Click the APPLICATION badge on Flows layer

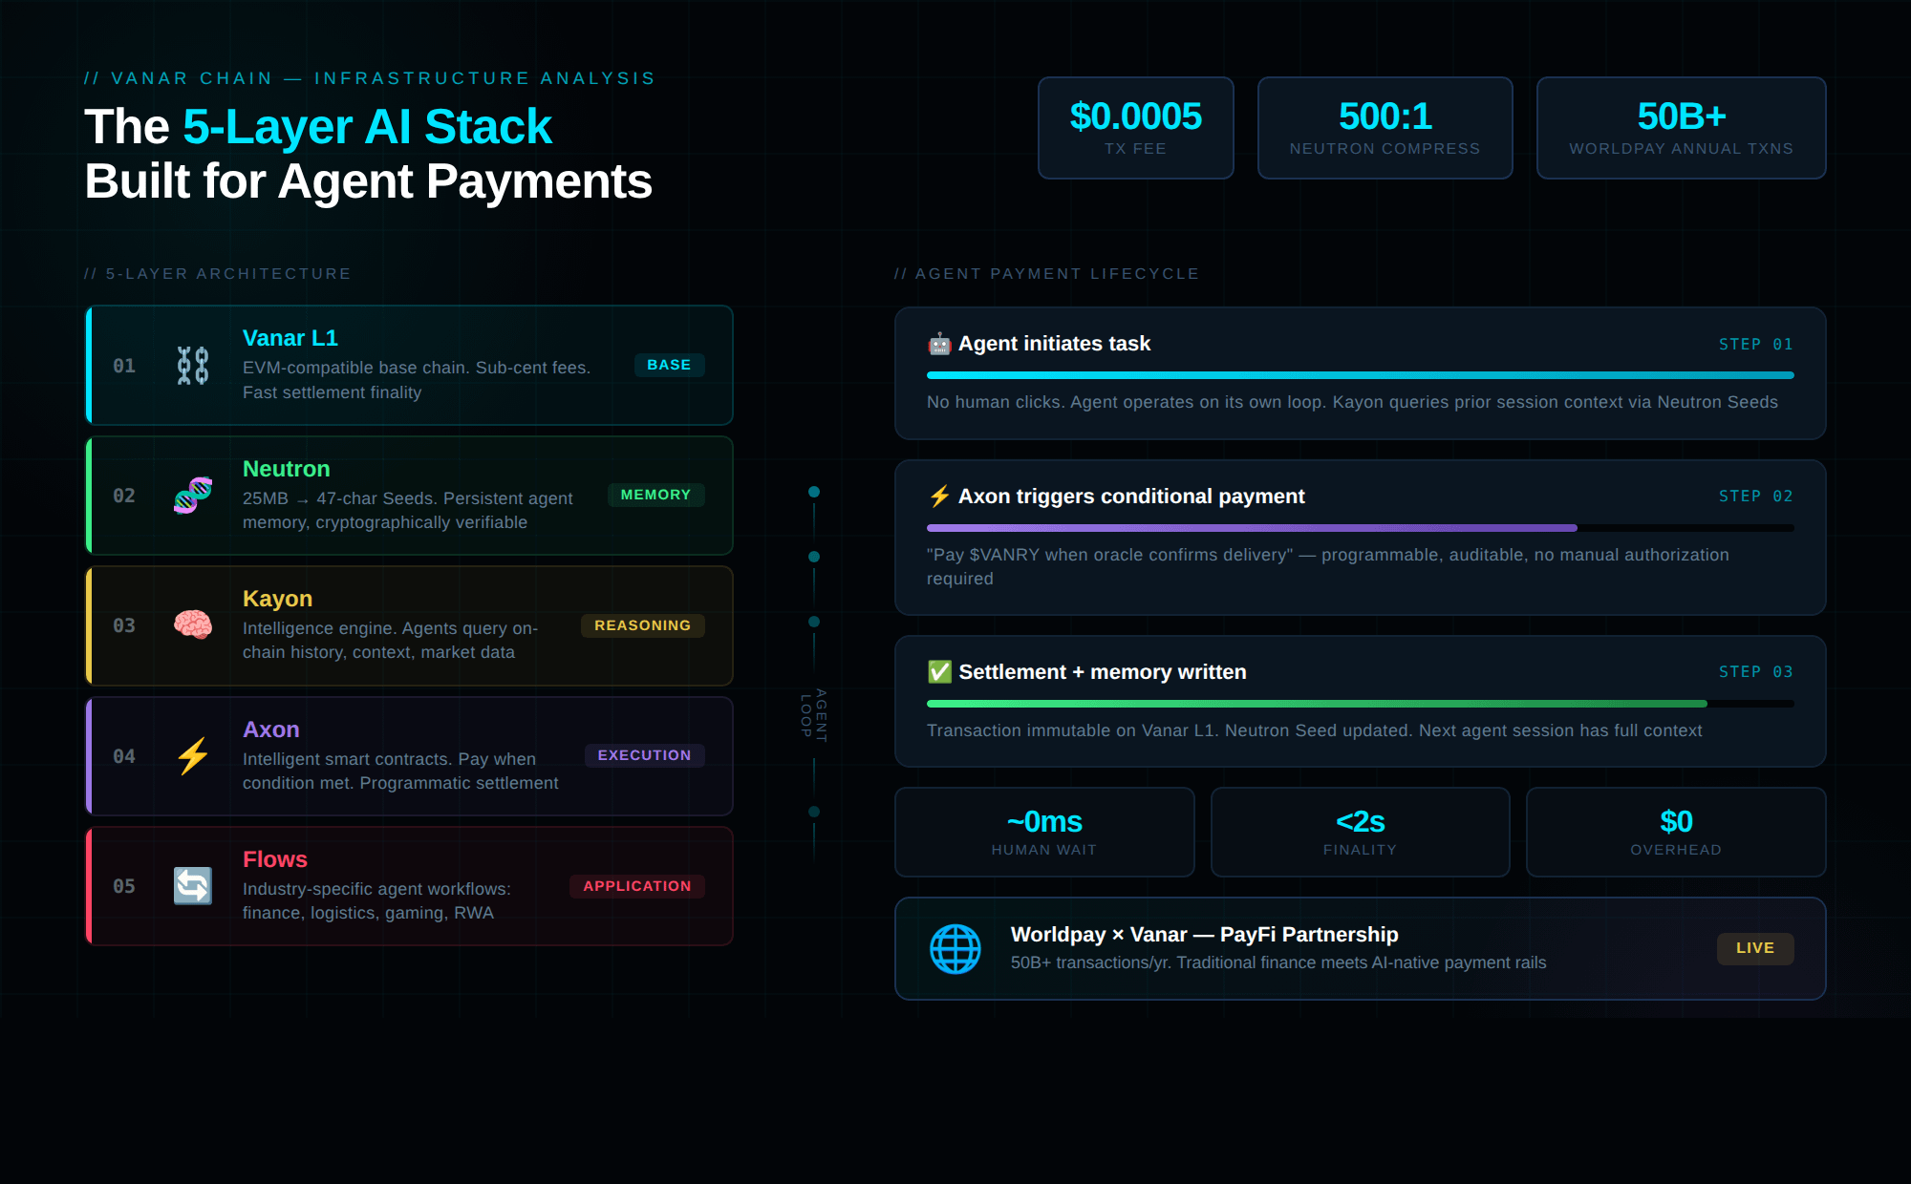coord(636,886)
